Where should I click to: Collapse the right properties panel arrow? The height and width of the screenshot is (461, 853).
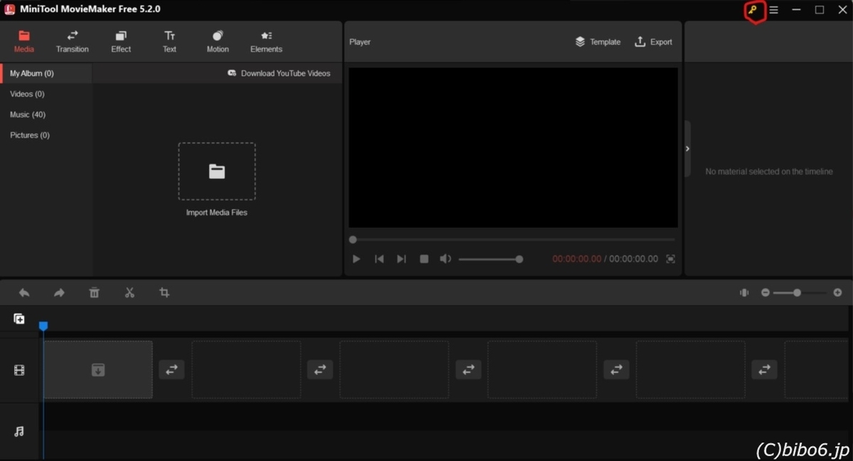tap(687, 148)
